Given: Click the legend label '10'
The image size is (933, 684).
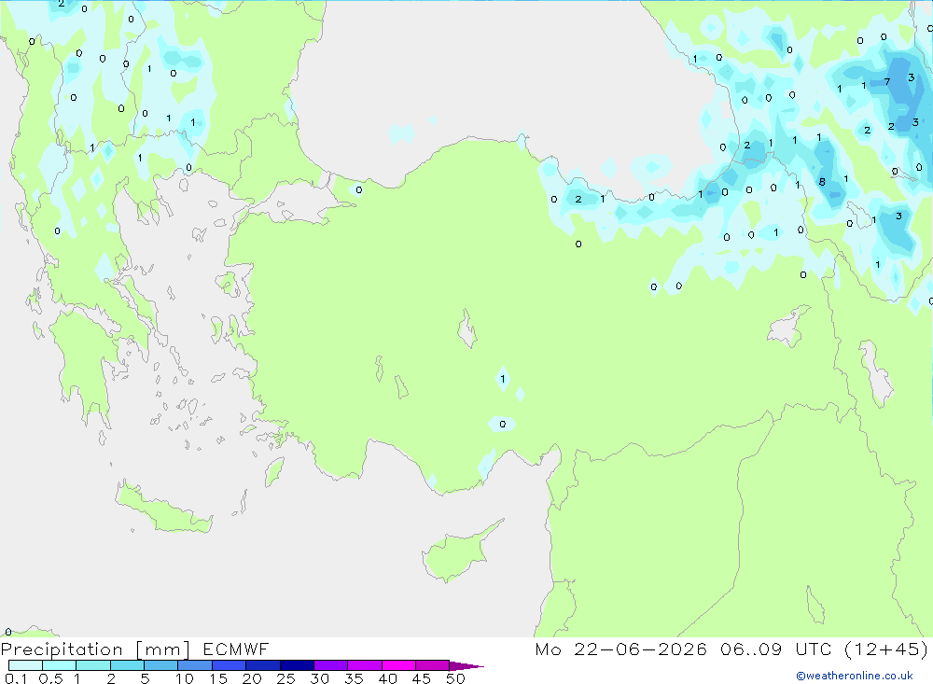Looking at the screenshot, I should (x=185, y=678).
